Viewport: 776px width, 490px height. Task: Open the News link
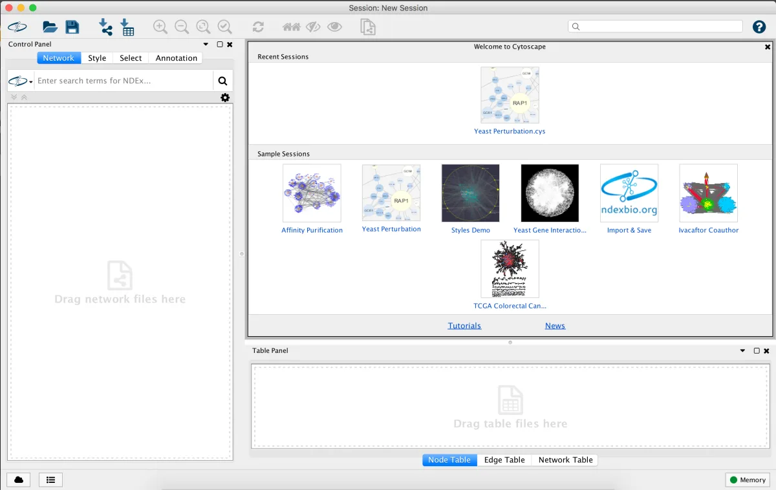click(x=555, y=326)
